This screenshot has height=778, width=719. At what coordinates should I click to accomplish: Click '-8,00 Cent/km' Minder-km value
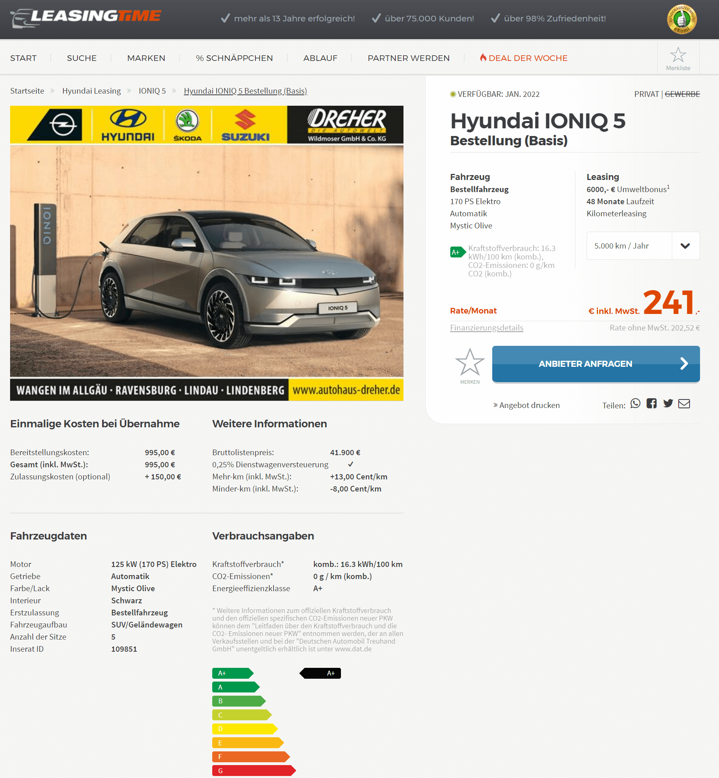click(x=355, y=489)
